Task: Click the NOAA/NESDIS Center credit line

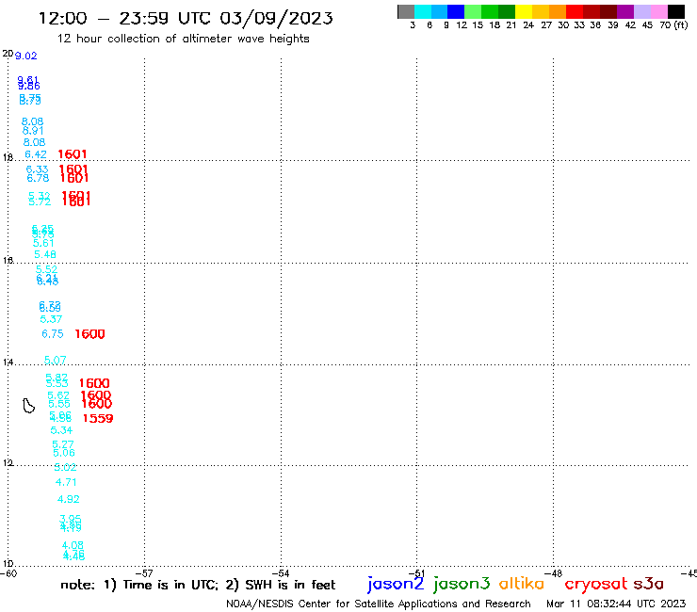Action: point(379,604)
